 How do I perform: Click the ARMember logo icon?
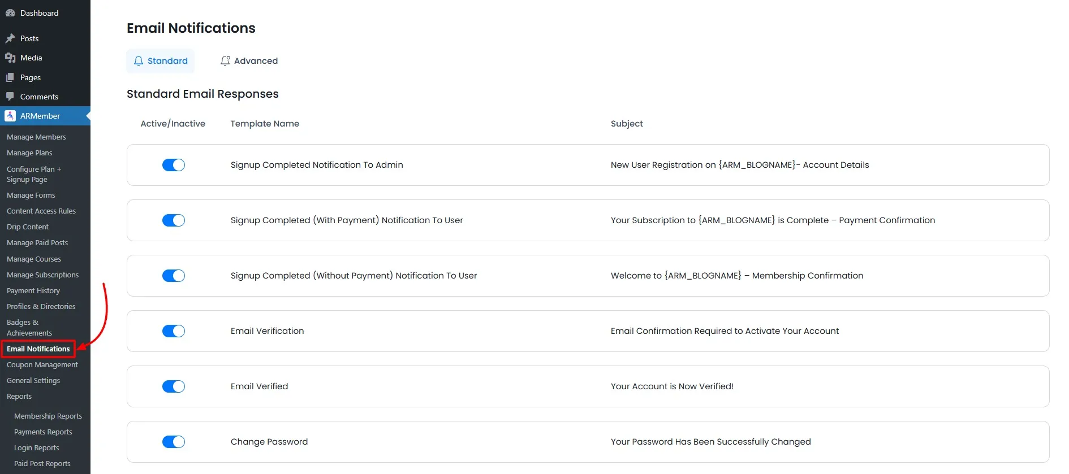coord(10,116)
